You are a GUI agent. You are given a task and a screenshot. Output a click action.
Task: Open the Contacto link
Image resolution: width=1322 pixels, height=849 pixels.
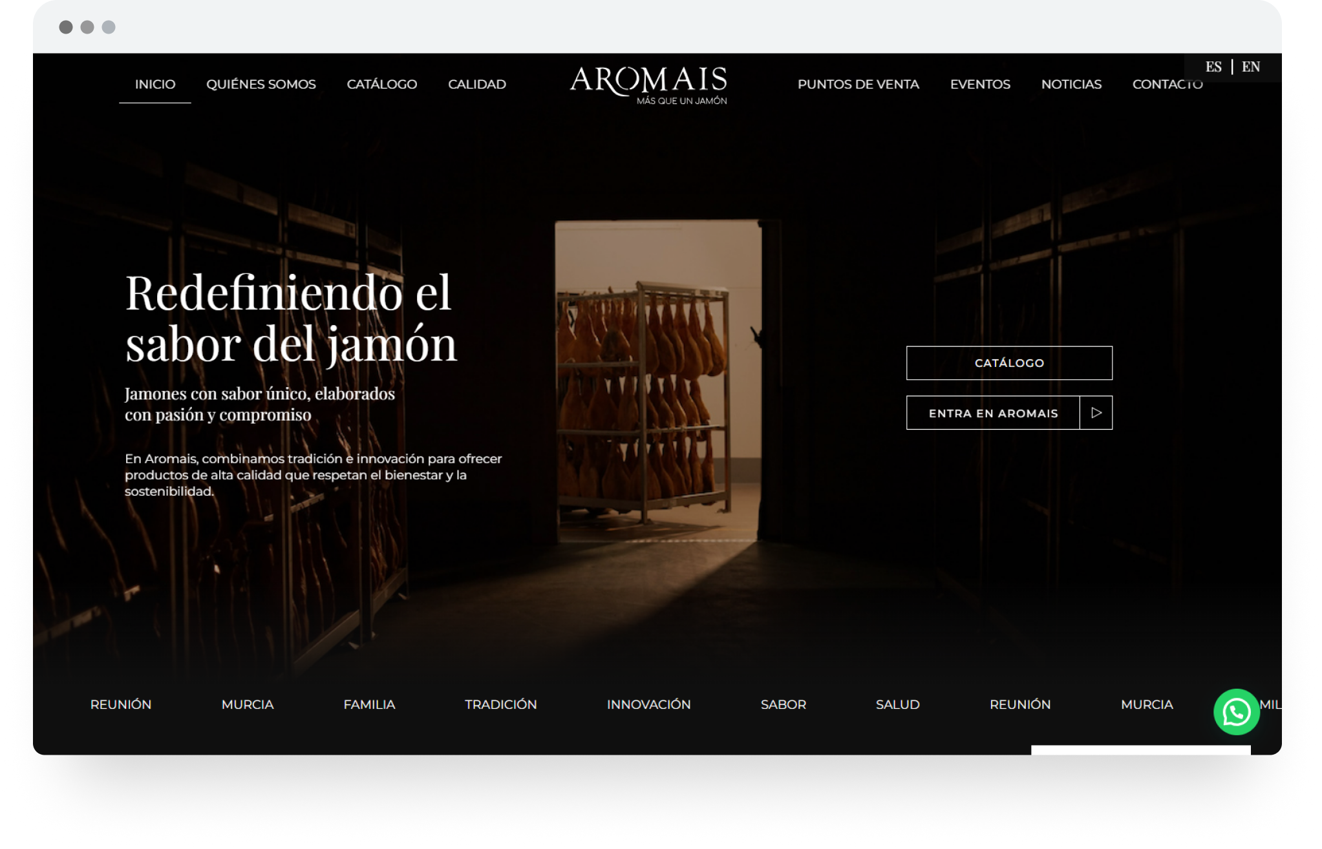[x=1167, y=84]
